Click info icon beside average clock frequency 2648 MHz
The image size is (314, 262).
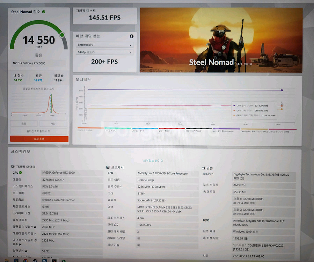(x=35, y=227)
